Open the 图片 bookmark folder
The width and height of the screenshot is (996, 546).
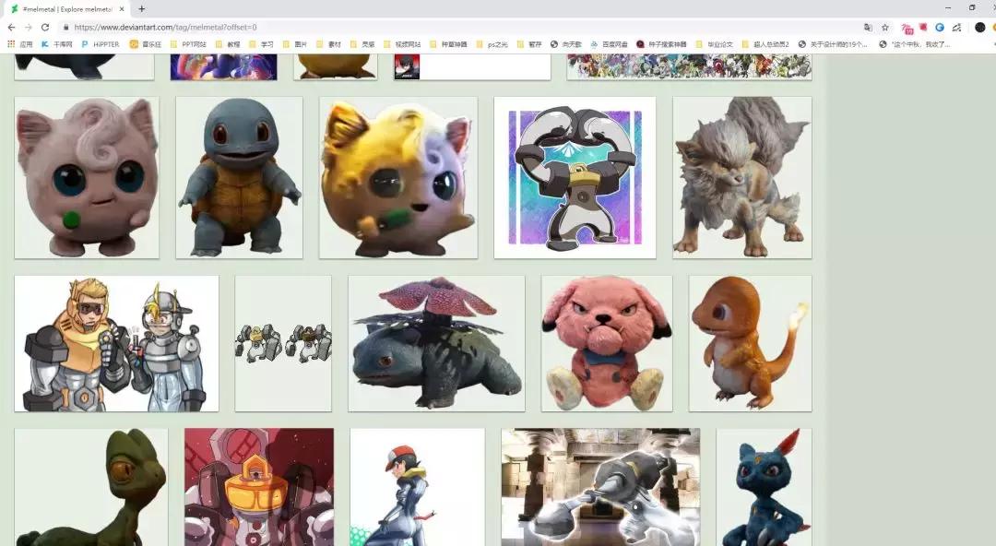(295, 44)
